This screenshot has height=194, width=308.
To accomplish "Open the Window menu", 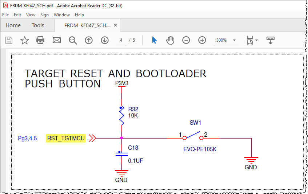I will click(62, 15).
